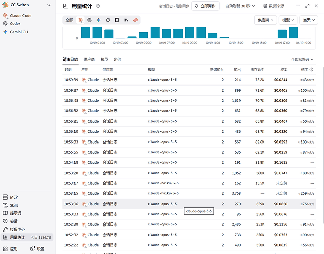Click the 新增输入 column header
This screenshot has width=324, height=254.
tap(217, 70)
